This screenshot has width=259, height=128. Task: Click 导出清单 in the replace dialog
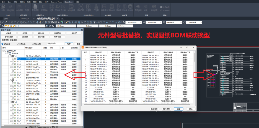click(154, 109)
